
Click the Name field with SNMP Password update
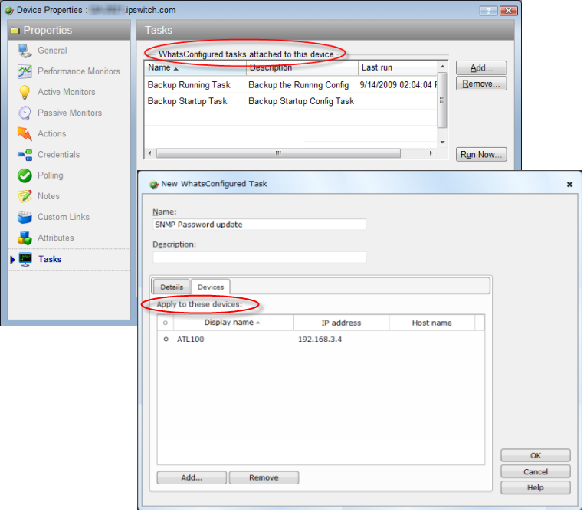point(259,225)
